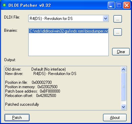
Task: Clear the binaries list
Action: coord(121,52)
